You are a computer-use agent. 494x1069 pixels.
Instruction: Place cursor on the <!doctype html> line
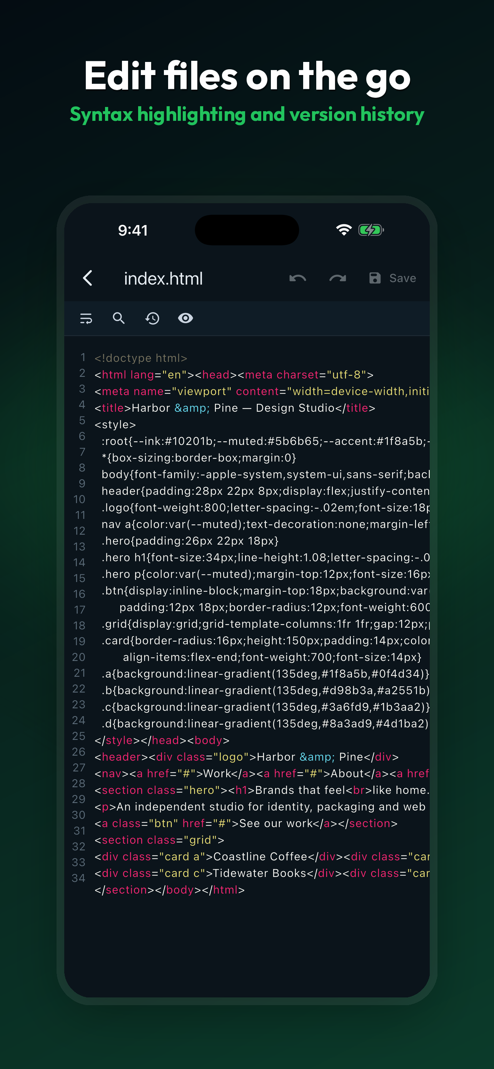[141, 358]
